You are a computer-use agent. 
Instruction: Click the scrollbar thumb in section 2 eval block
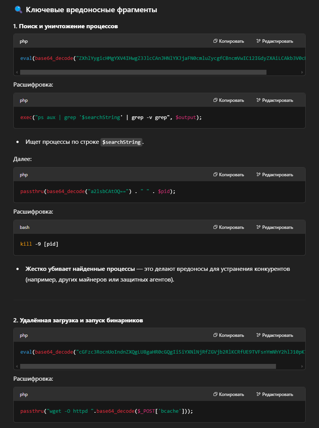click(x=148, y=366)
